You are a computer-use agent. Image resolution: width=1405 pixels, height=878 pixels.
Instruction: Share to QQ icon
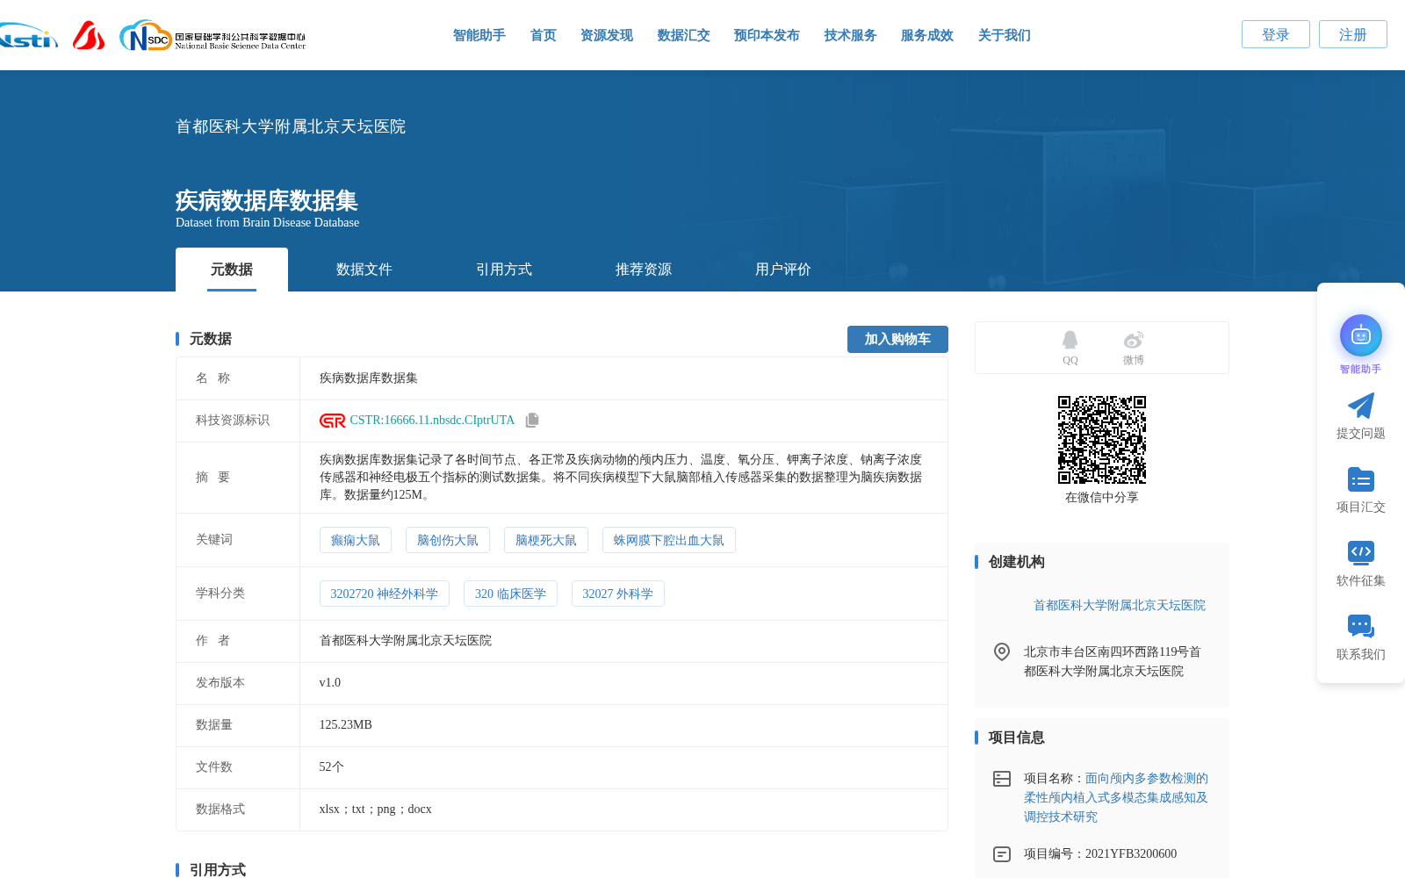[x=1070, y=341]
